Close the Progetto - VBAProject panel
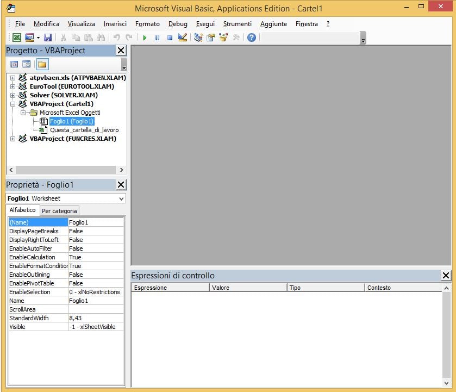This screenshot has width=456, height=392. [x=121, y=51]
